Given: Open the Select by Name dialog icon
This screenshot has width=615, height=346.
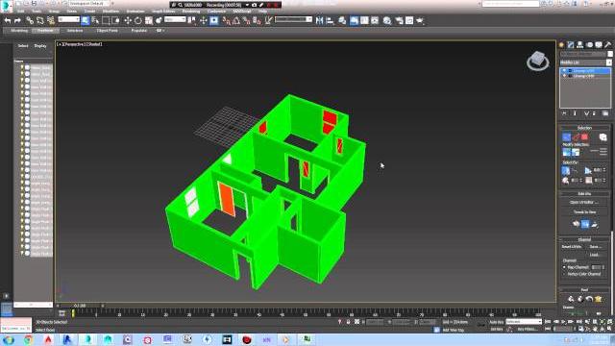Looking at the screenshot, I should pyautogui.click(x=95, y=20).
